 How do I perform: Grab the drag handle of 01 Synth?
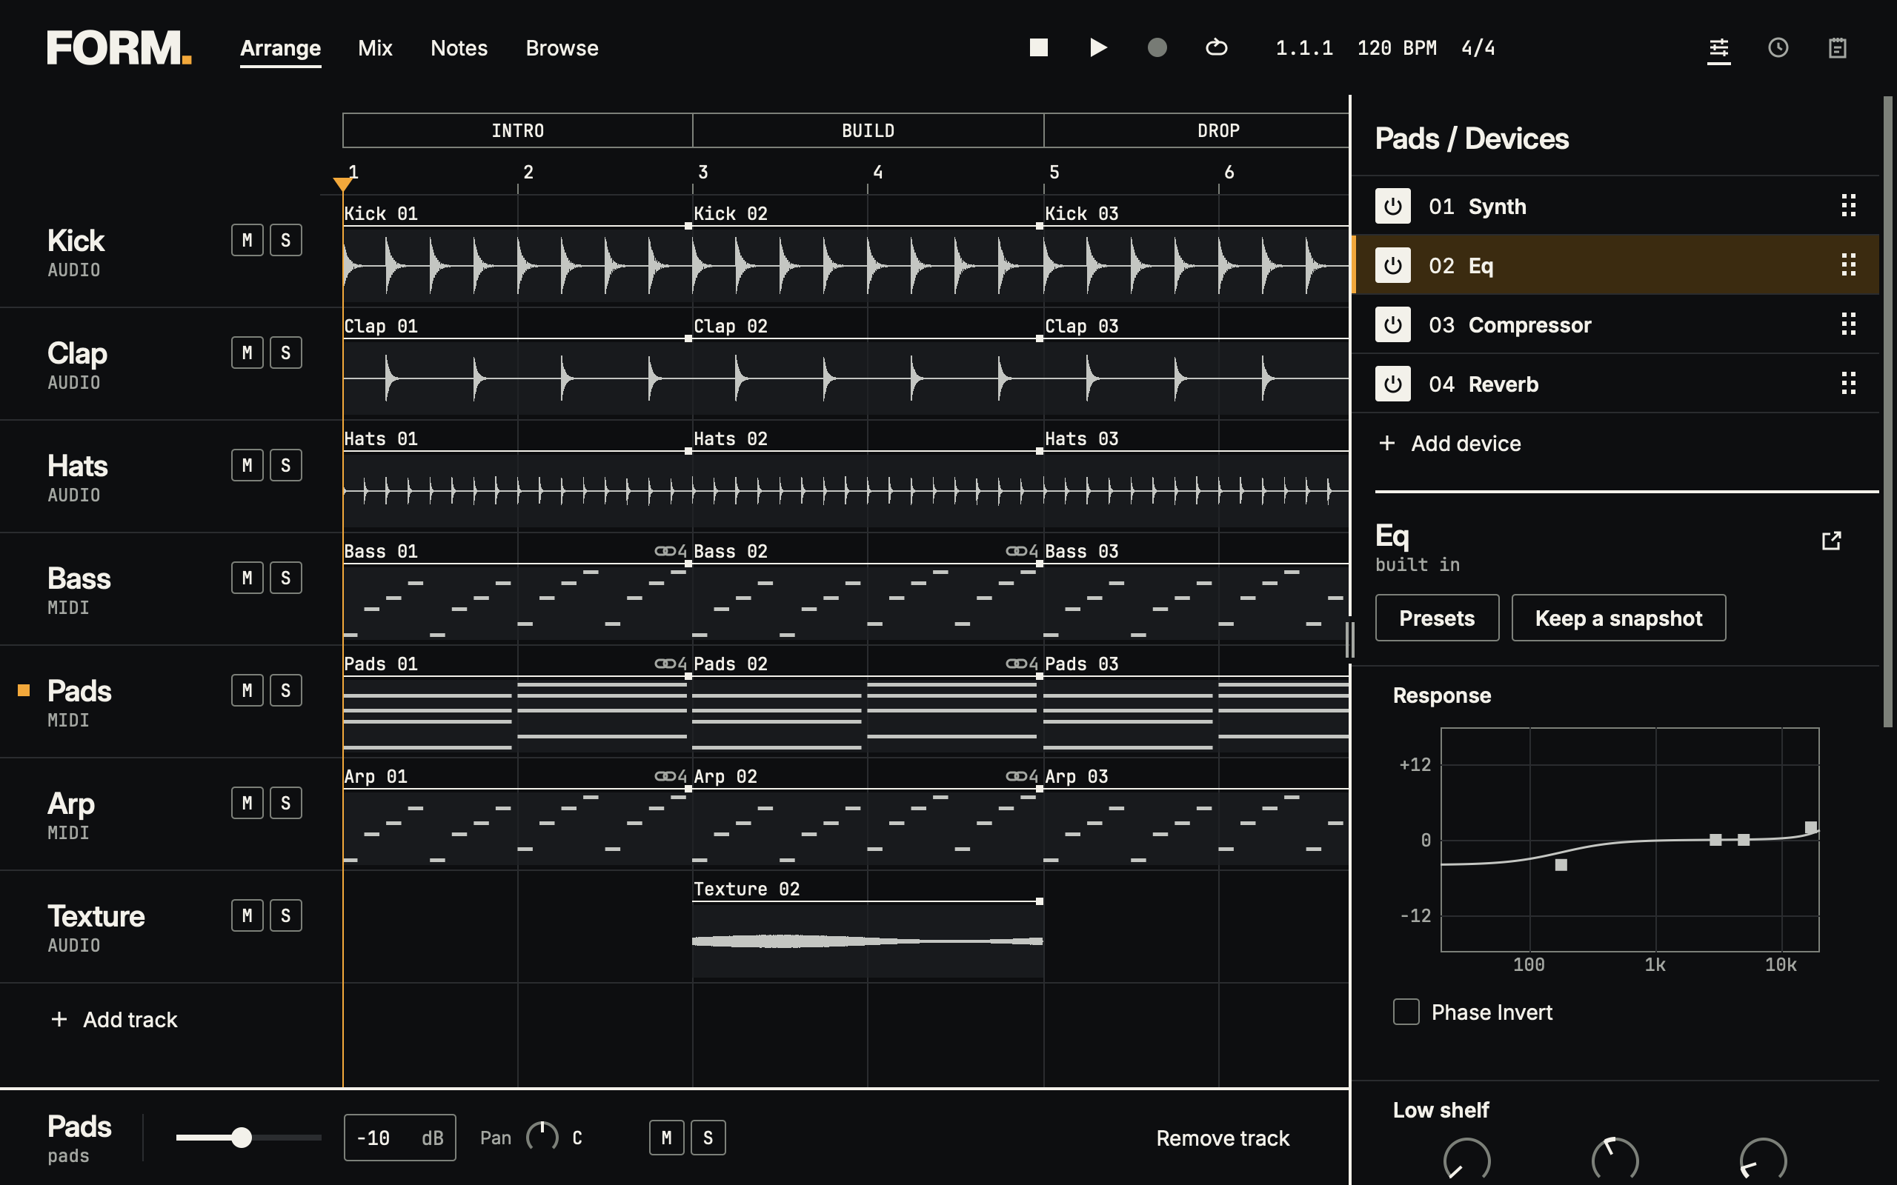[1848, 206]
